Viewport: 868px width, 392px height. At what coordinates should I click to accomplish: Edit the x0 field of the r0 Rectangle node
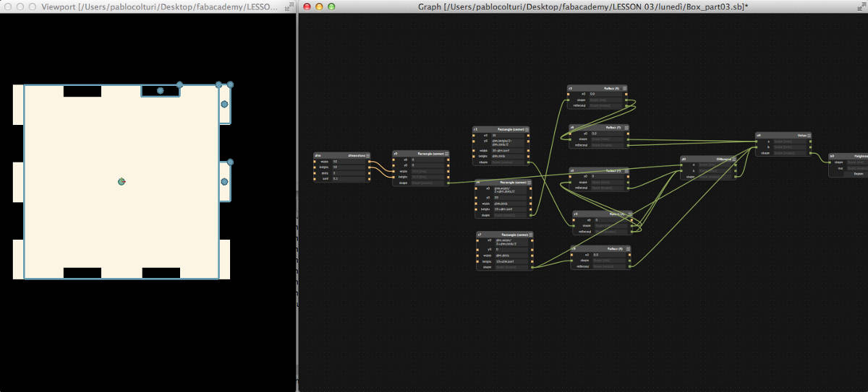(x=428, y=160)
